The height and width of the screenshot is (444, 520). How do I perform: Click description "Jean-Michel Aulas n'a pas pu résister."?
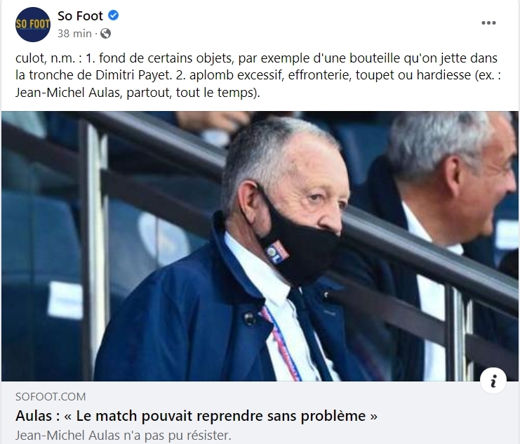click(123, 435)
